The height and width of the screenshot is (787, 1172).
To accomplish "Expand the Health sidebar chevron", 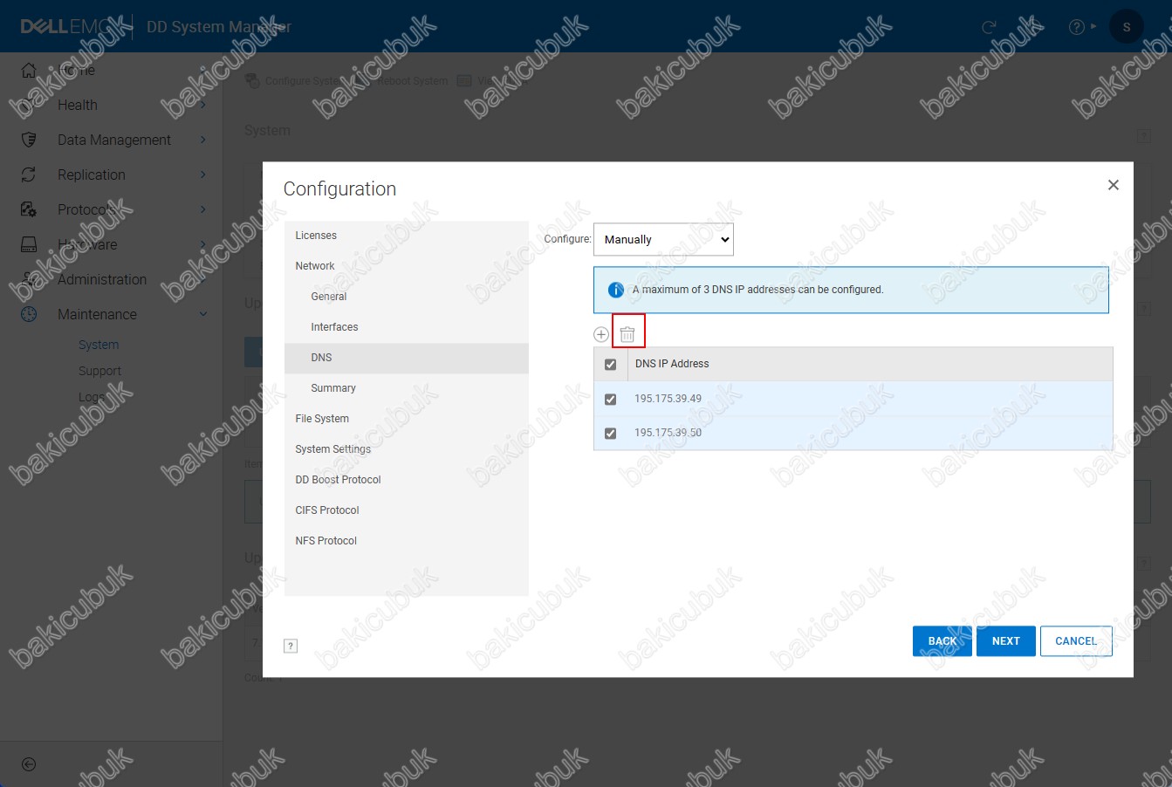I will 202,105.
